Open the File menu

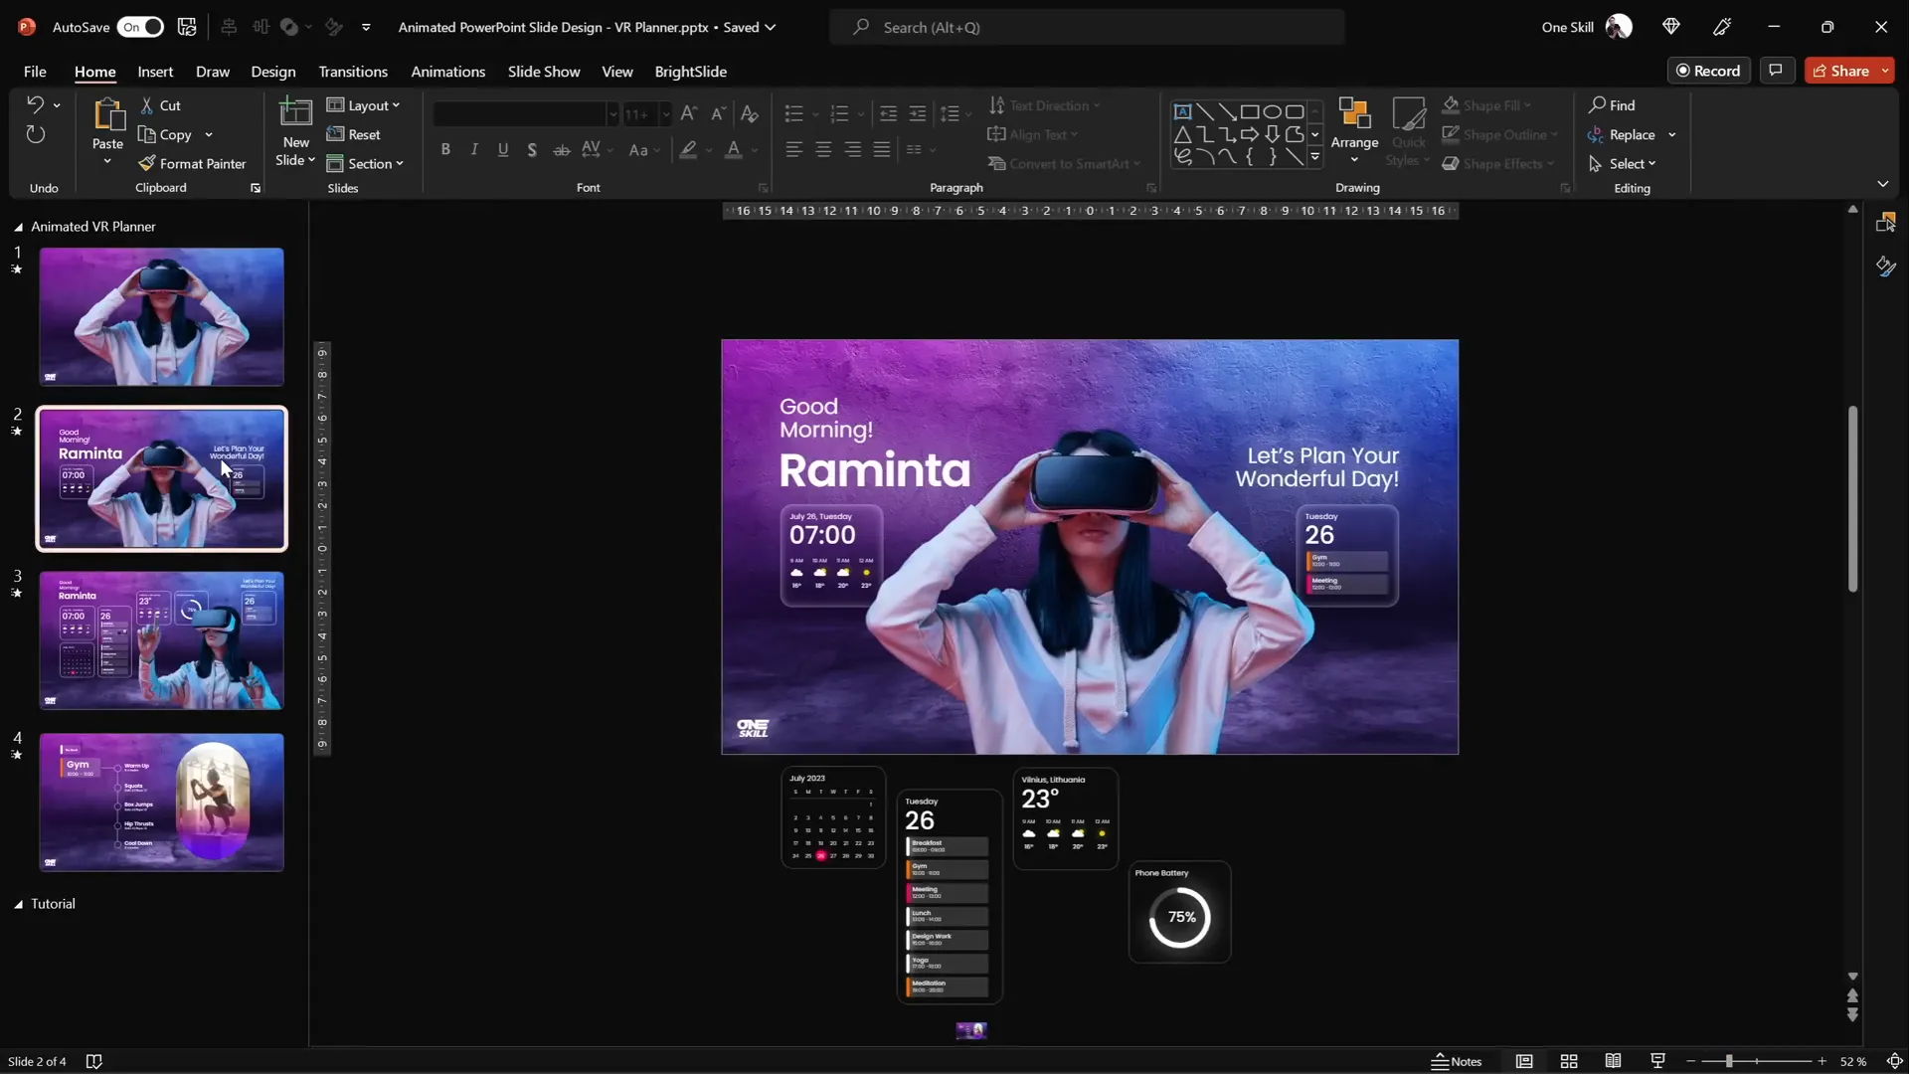35,72
